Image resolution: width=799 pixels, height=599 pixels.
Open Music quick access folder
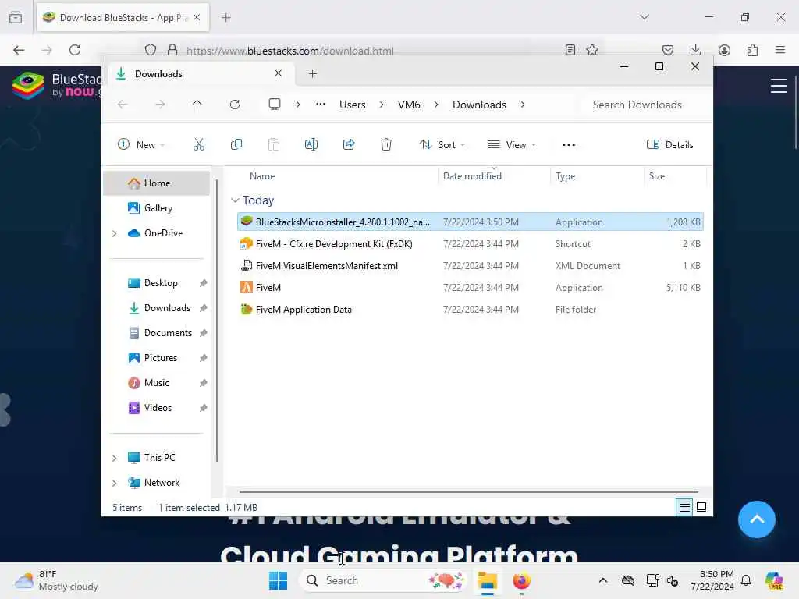click(x=156, y=383)
